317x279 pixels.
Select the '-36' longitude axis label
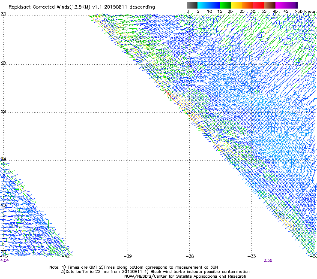tap(190, 256)
